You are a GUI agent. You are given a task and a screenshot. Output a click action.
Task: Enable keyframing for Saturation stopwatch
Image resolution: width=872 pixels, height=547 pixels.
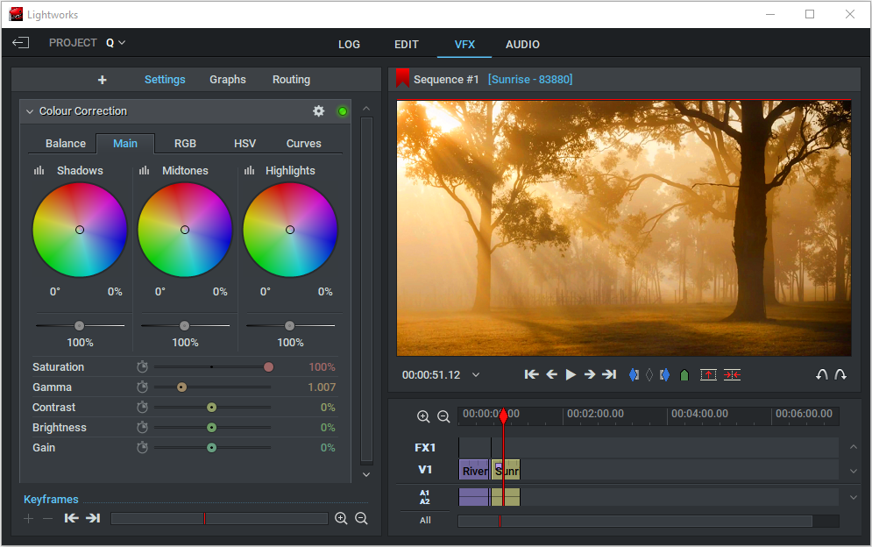142,366
